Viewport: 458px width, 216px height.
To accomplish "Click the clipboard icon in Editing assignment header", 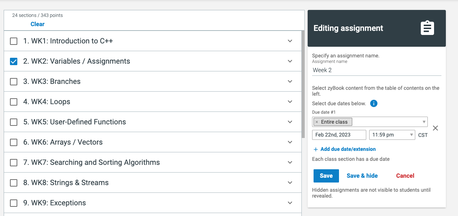I will 427,28.
